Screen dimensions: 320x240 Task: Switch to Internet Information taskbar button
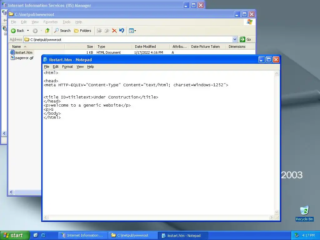[82, 235]
